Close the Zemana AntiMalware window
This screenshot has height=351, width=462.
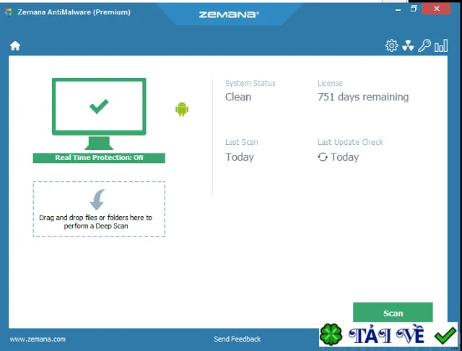436,9
